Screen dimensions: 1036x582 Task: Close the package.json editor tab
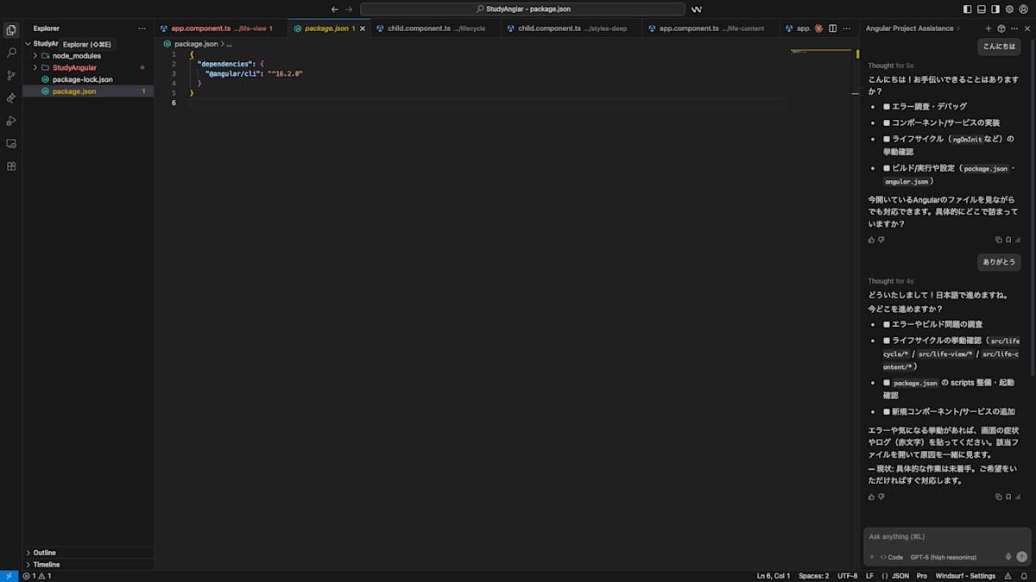(x=363, y=28)
